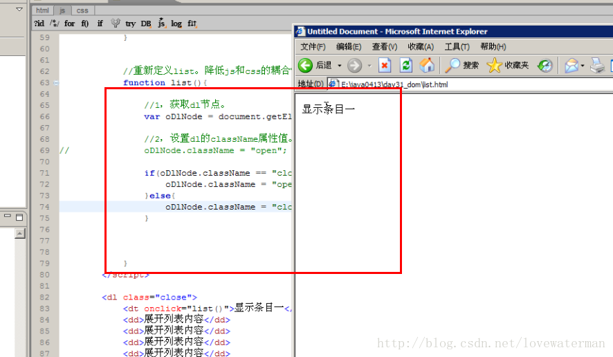The height and width of the screenshot is (357, 613).
Task: Click the comment '//1, 获取dl节点。' line
Action: coord(185,104)
